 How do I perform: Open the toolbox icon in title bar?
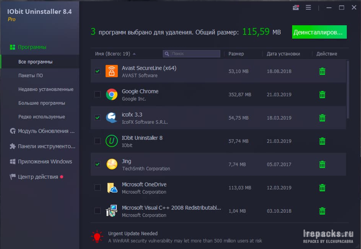pos(296,8)
